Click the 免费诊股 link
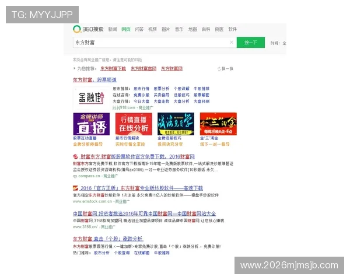350x280 pixels. coord(142,95)
